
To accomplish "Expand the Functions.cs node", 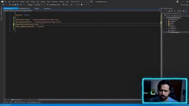I will [x=166, y=29].
